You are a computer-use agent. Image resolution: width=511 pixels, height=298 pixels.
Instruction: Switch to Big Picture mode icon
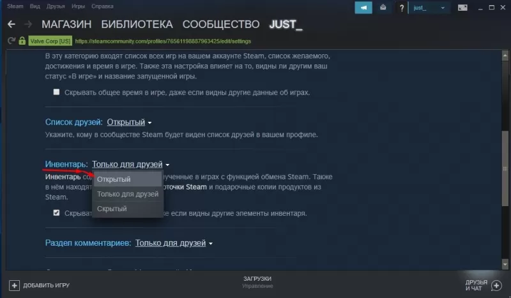pyautogui.click(x=462, y=8)
